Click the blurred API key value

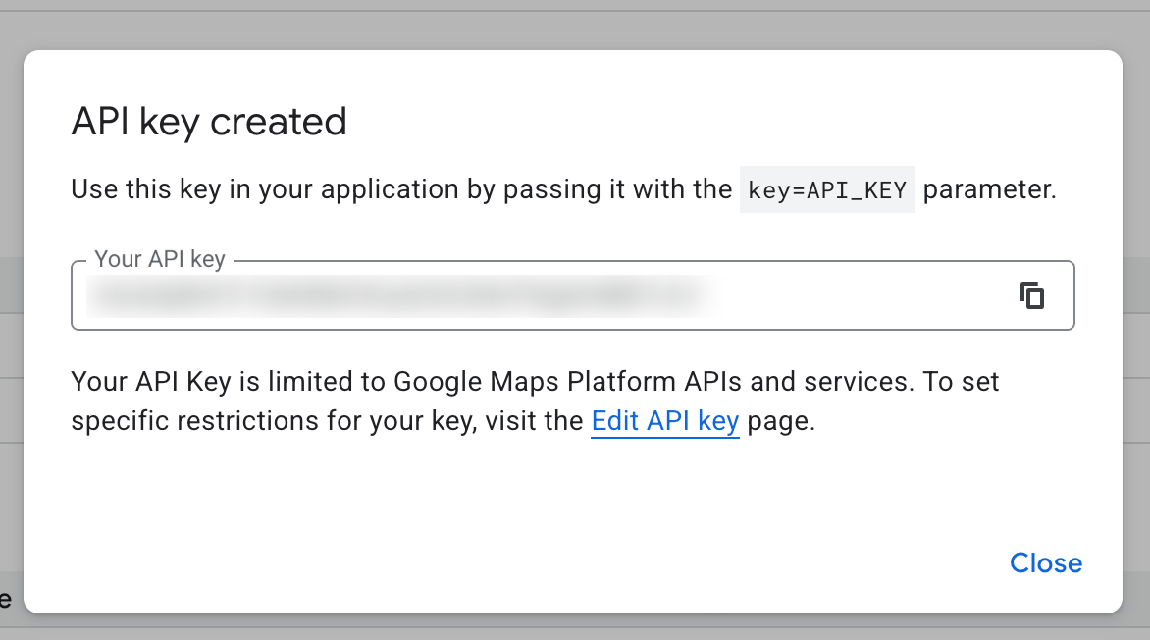[x=392, y=295]
